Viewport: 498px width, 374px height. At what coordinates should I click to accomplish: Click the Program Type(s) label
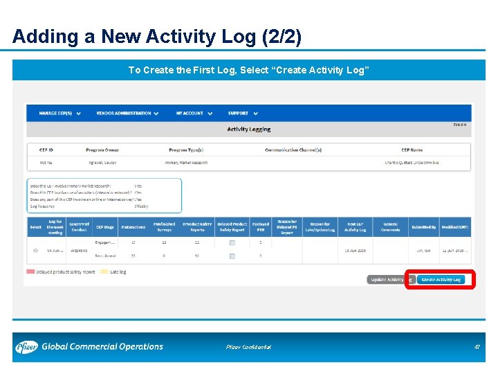186,150
